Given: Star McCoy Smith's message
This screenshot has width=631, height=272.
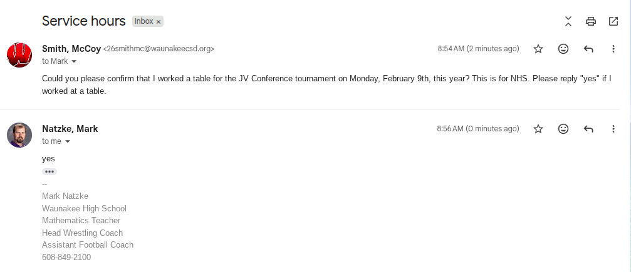Looking at the screenshot, I should (x=538, y=49).
